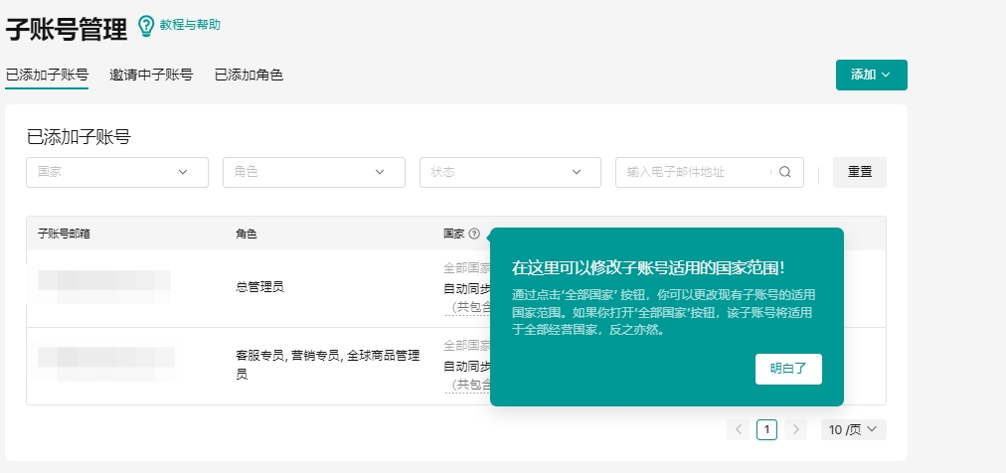This screenshot has height=473, width=1006.
Task: Click the lightbulb tutorial help icon
Action: click(x=146, y=26)
